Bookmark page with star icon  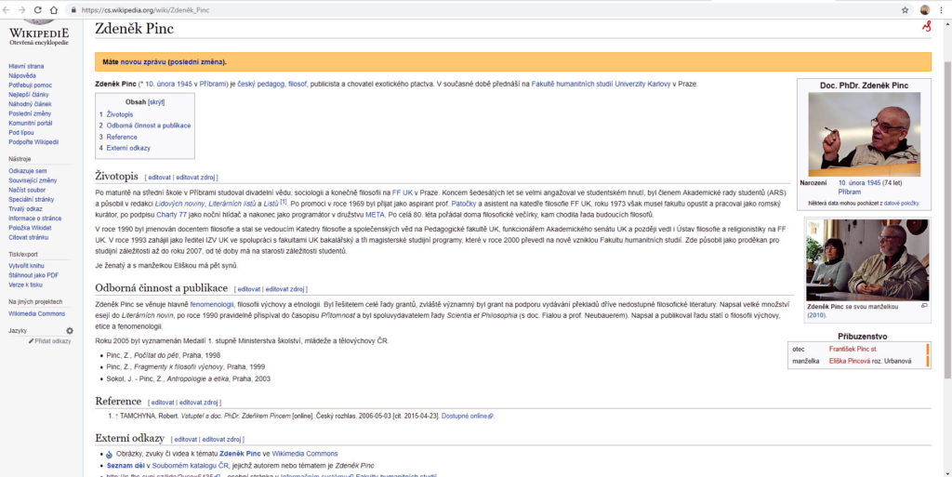click(906, 9)
